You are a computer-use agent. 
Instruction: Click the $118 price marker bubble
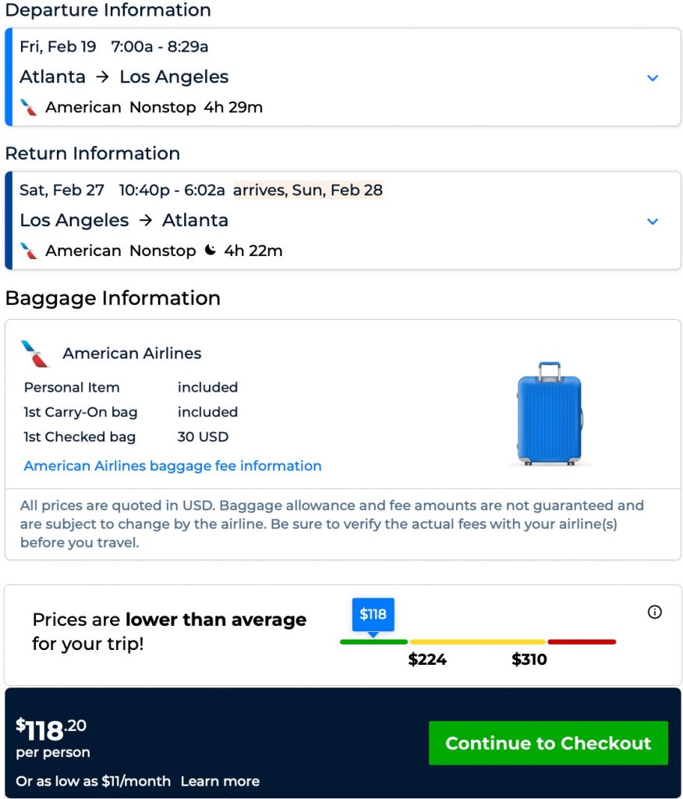pyautogui.click(x=373, y=615)
